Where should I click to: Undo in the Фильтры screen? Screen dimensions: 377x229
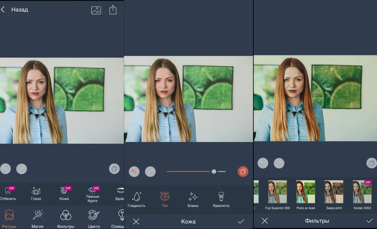(x=263, y=163)
